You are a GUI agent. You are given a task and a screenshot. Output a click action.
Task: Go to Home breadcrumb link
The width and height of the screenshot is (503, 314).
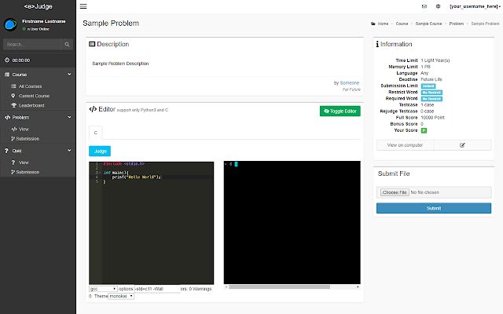coord(383,24)
